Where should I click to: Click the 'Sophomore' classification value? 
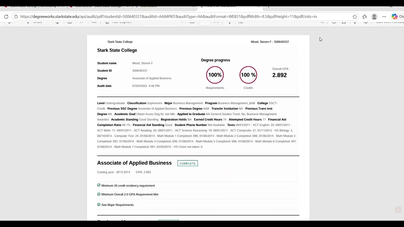pyautogui.click(x=154, y=103)
